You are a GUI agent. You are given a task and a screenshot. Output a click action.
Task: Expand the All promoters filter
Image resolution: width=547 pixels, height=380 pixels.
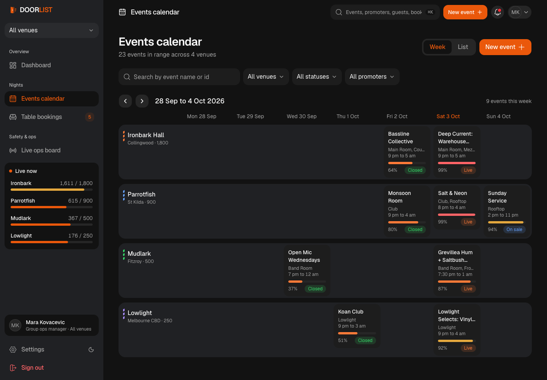pyautogui.click(x=372, y=77)
